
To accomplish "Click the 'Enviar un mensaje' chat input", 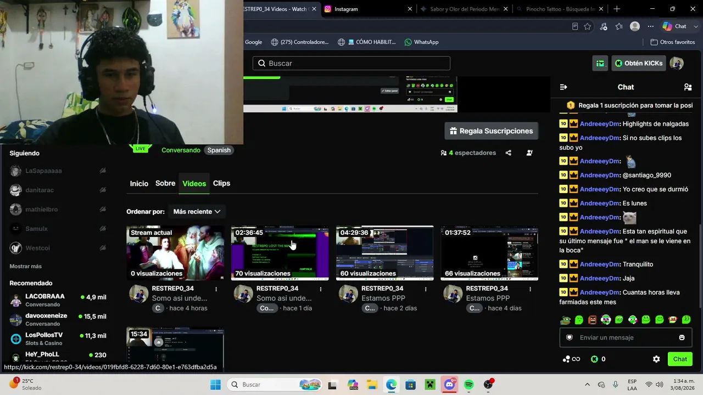I will click(625, 337).
